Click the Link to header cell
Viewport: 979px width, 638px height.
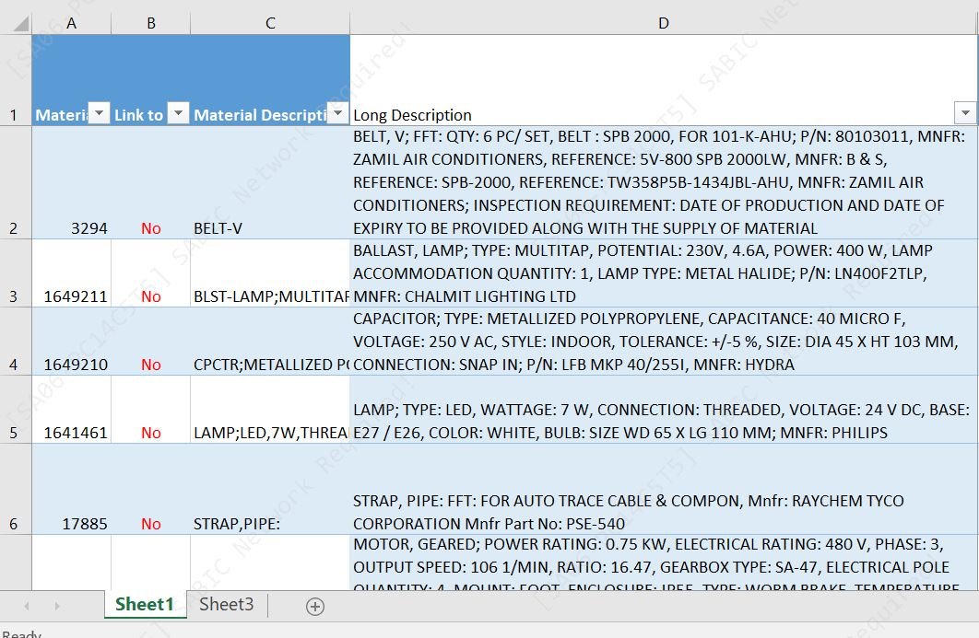click(x=151, y=80)
